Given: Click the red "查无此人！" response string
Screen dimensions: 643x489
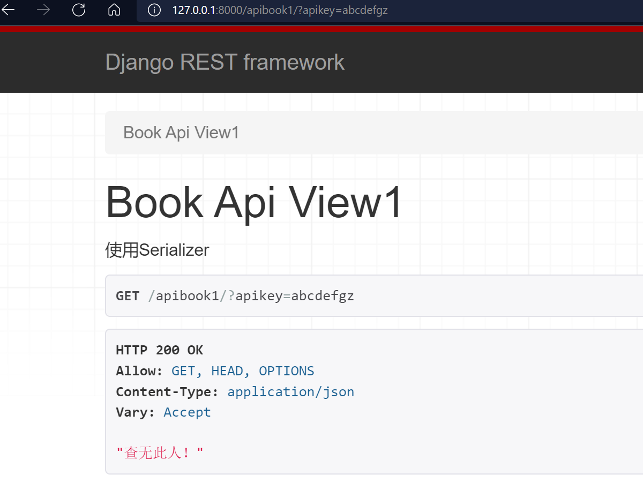Looking at the screenshot, I should [160, 453].
